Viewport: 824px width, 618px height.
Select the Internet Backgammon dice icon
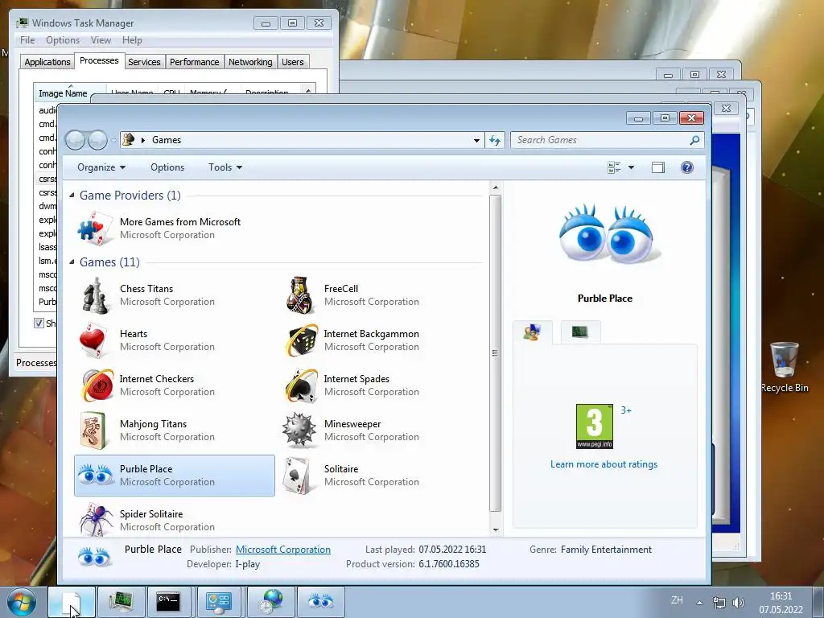click(301, 340)
